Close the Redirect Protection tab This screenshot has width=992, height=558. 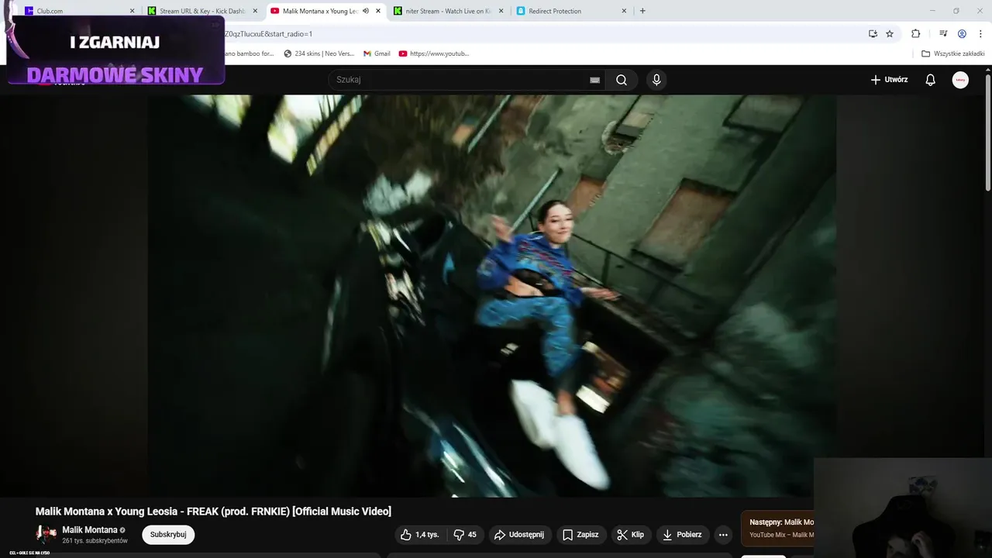624,11
